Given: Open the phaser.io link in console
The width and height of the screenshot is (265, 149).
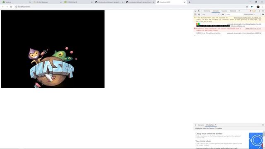Looking at the screenshot, I should click(238, 26).
